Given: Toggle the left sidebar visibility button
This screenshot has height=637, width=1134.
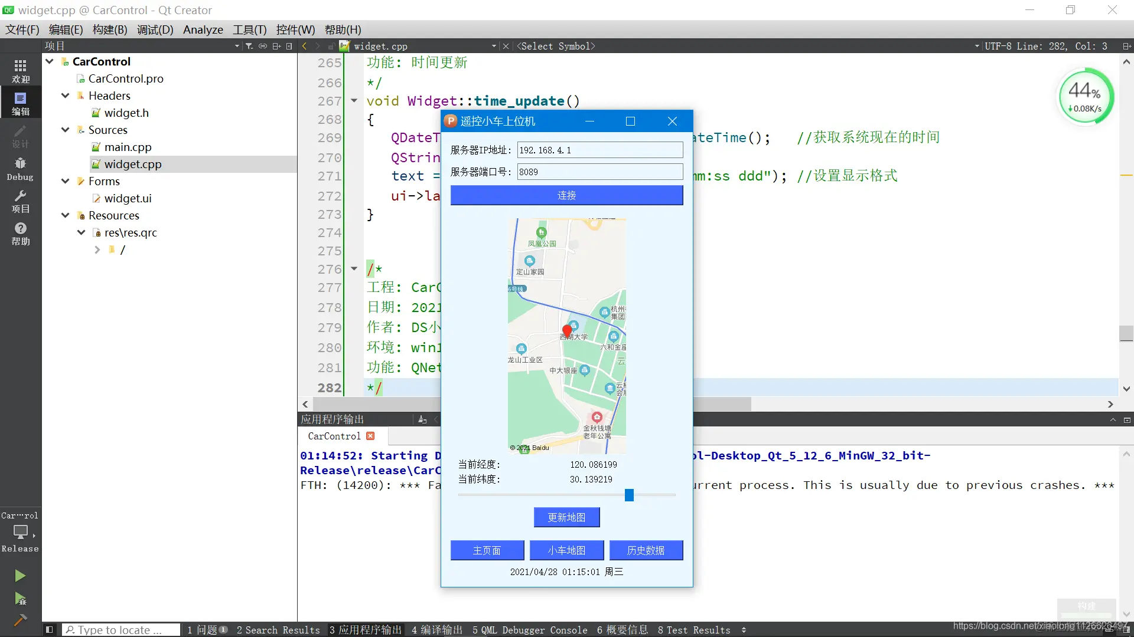Looking at the screenshot, I should pos(50,630).
